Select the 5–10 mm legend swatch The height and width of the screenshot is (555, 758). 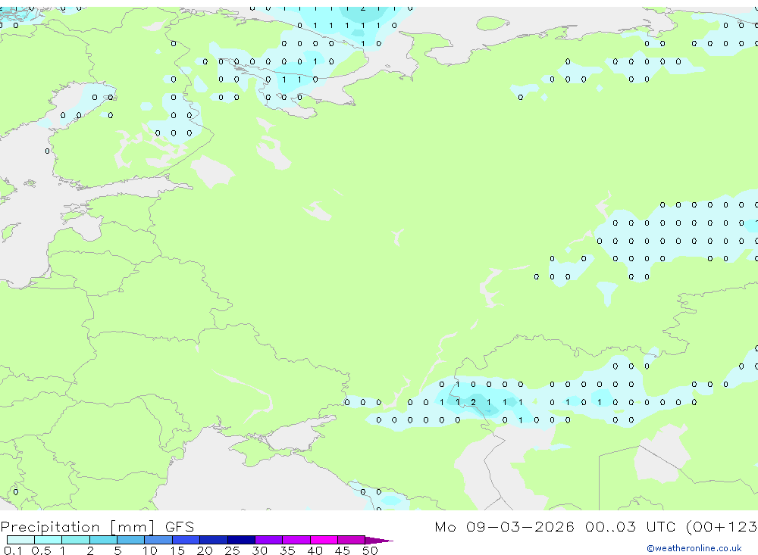pyautogui.click(x=131, y=540)
